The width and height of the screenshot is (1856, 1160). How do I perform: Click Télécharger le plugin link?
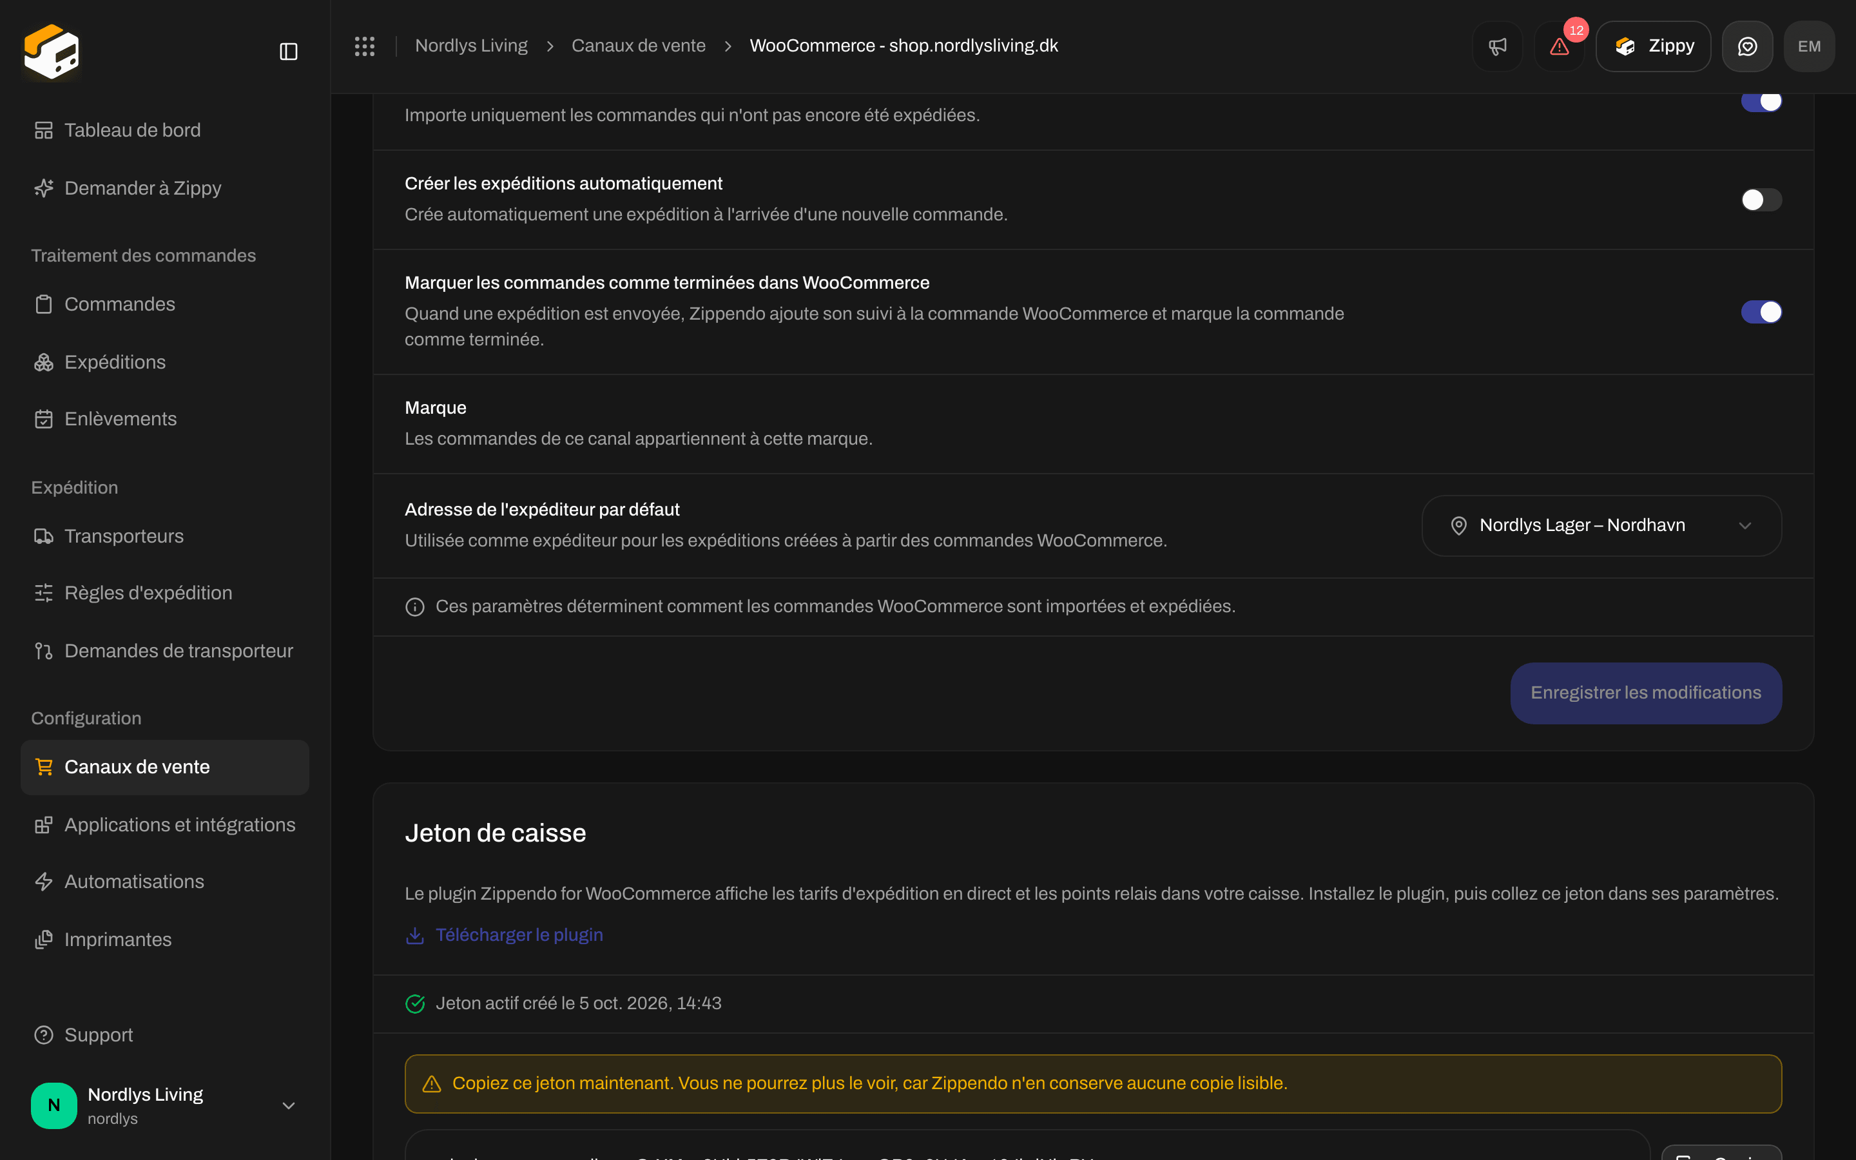pyautogui.click(x=504, y=935)
